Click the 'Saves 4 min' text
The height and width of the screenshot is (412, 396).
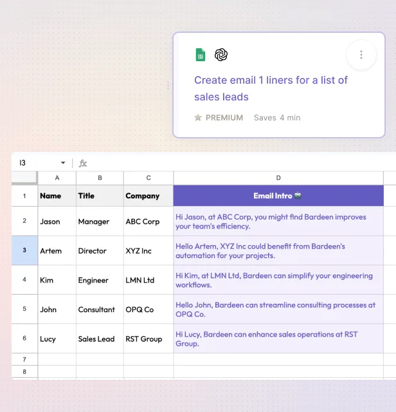pyautogui.click(x=277, y=117)
